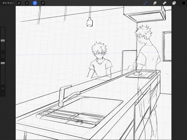The width and height of the screenshot is (187, 140).
Task: Open the ギャラリー gallery
Action: click(x=8, y=3)
